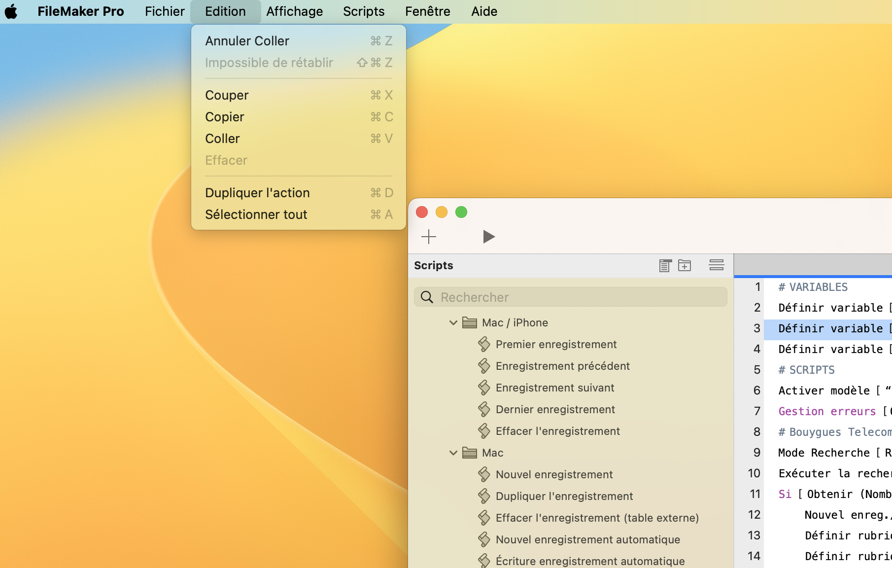Click script icon beside Enregistrement précédent

[484, 366]
